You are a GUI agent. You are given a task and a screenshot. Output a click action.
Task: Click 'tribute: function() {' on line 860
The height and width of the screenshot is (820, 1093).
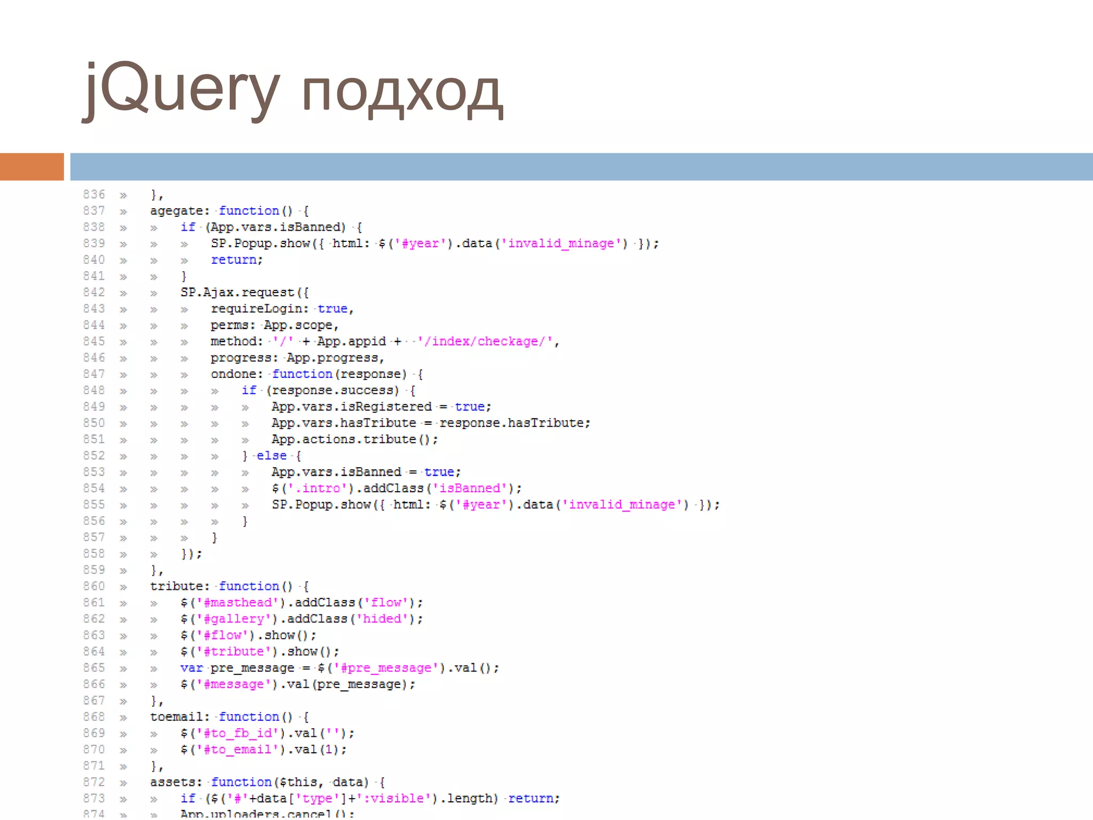pyautogui.click(x=229, y=587)
